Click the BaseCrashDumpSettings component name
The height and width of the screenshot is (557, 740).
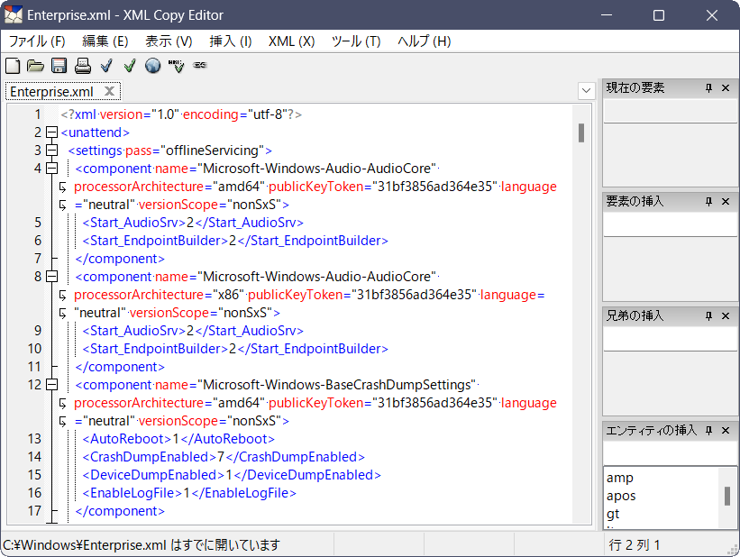click(337, 385)
